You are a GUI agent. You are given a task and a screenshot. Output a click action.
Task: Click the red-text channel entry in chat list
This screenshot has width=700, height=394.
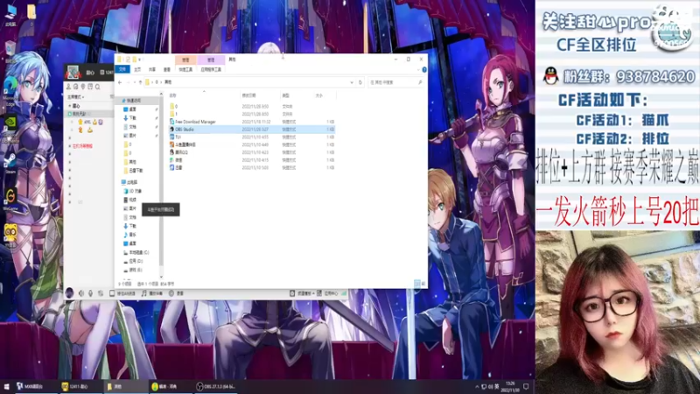point(81,146)
